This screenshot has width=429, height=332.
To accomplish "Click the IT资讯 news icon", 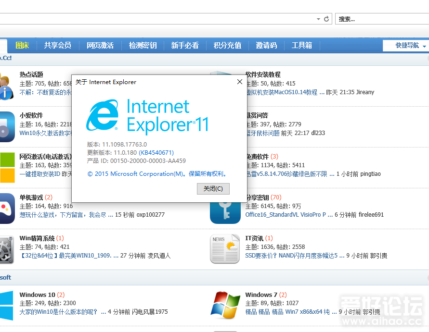I will click(224, 249).
